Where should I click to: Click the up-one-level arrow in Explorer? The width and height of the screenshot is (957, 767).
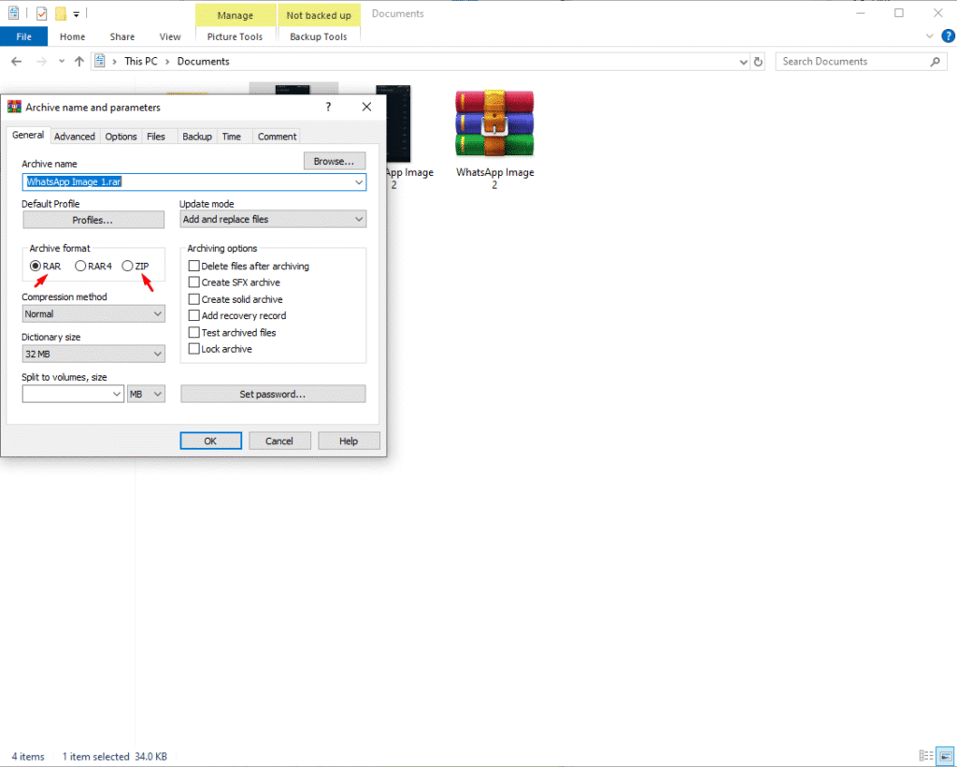(x=79, y=61)
